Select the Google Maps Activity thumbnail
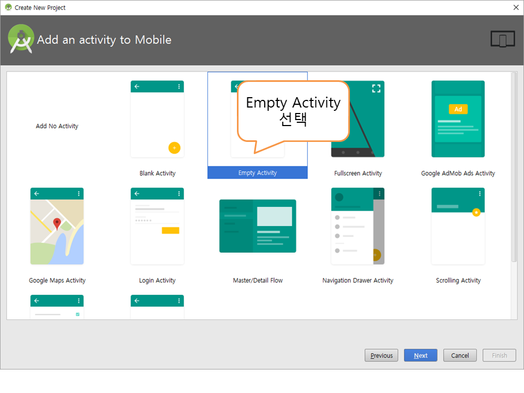 point(57,226)
